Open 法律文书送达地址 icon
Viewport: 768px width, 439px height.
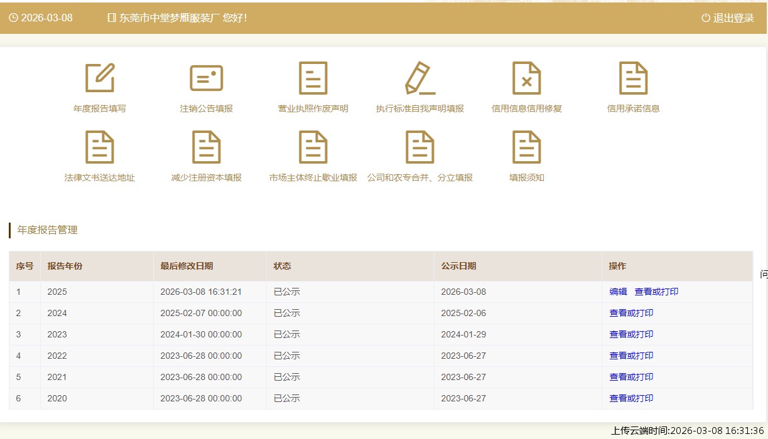click(x=100, y=147)
